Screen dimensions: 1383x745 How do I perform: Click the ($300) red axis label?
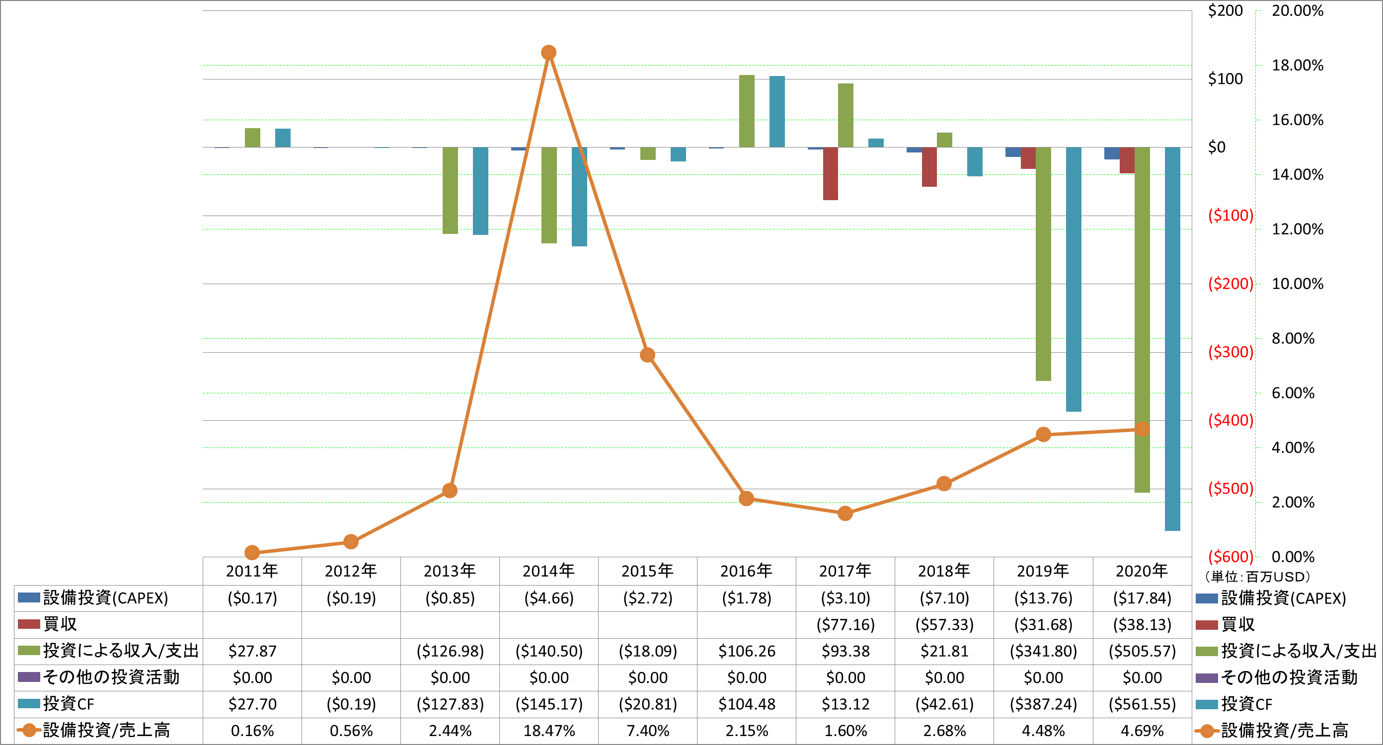(1230, 352)
